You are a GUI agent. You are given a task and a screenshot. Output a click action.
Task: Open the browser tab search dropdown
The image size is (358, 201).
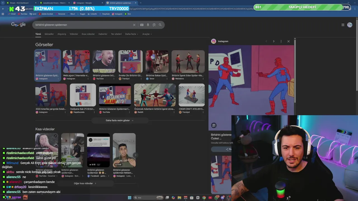coord(3,3)
